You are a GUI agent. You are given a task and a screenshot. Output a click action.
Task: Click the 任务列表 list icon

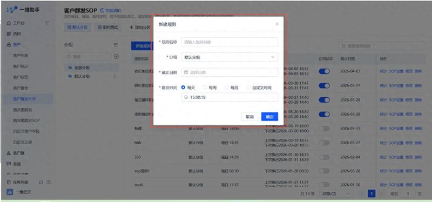click(x=9, y=182)
